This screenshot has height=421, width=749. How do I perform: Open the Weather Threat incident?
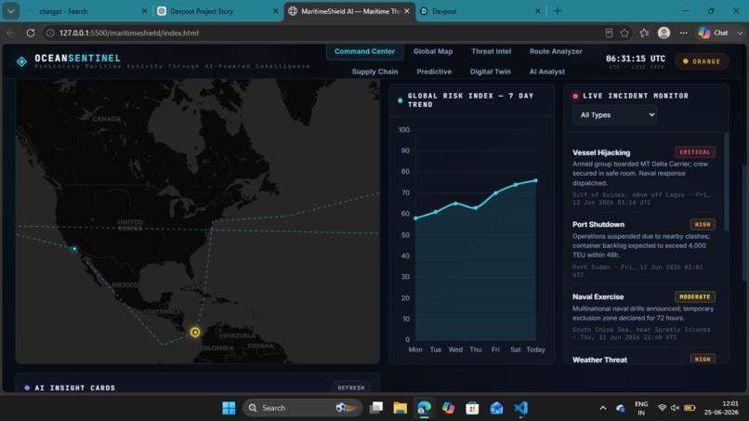643,360
